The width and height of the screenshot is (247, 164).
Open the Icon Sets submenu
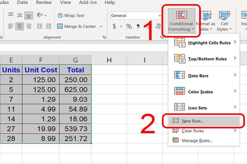(204, 108)
